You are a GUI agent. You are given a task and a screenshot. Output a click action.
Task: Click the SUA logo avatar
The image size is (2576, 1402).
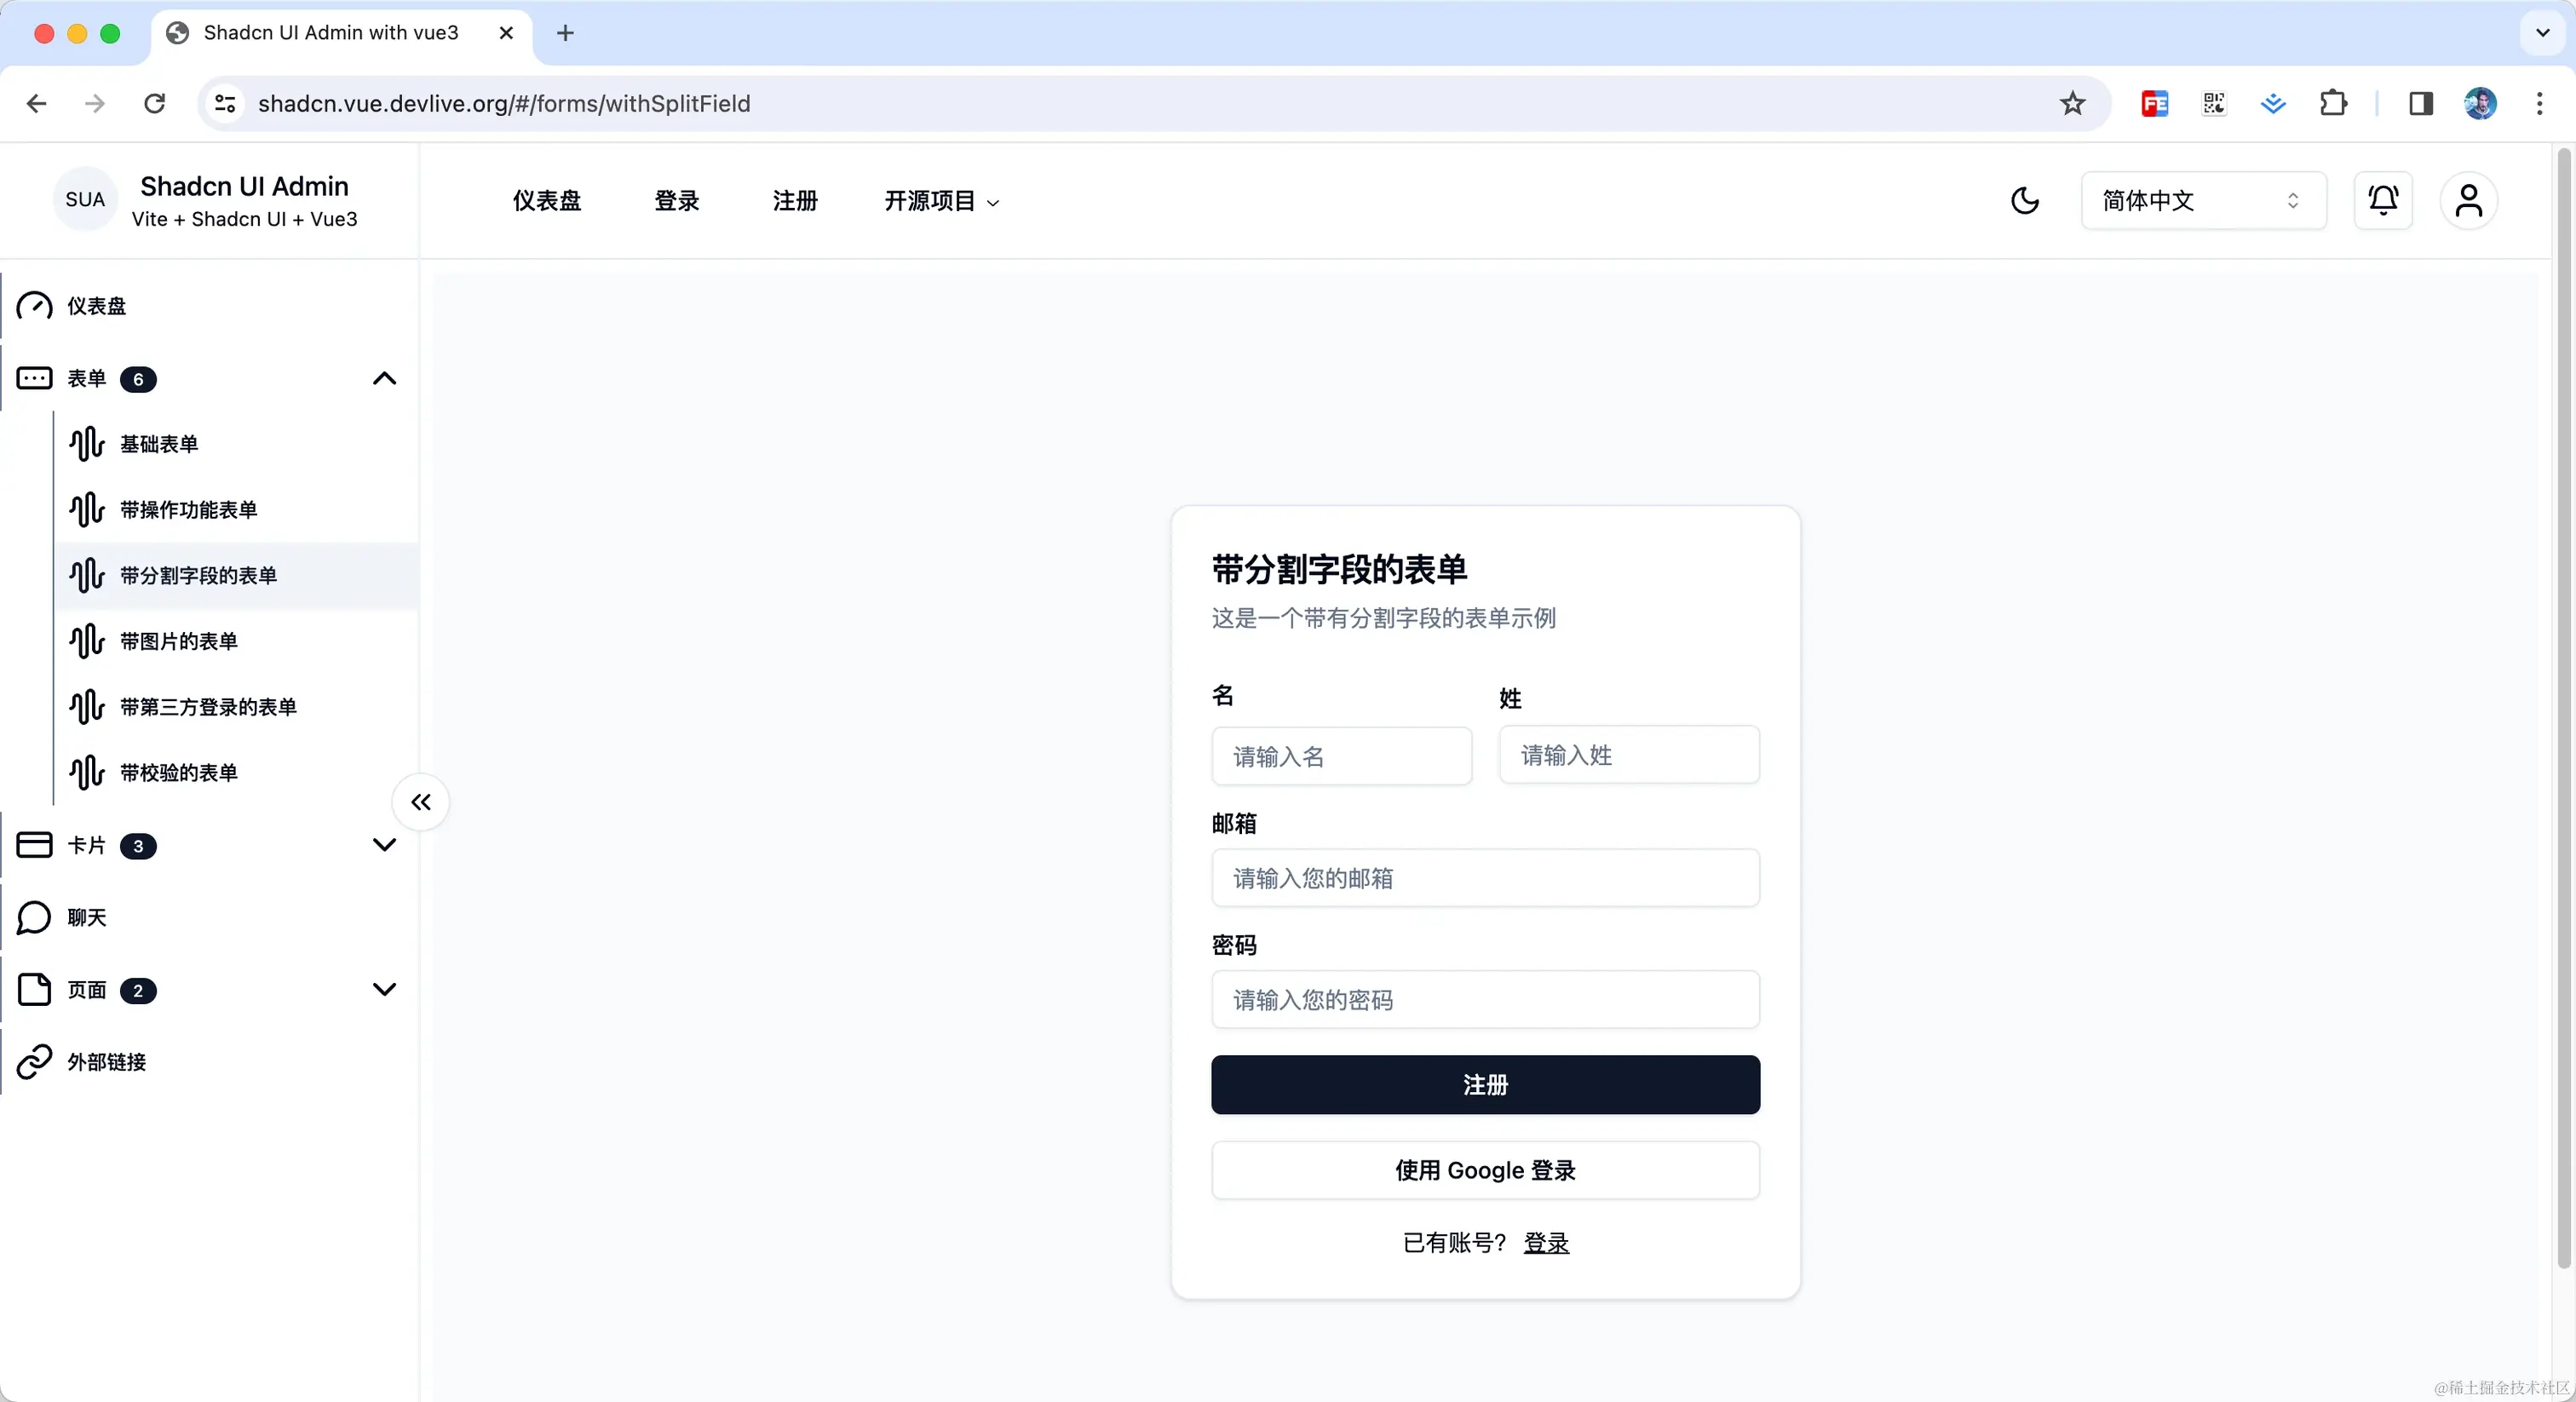click(x=85, y=199)
